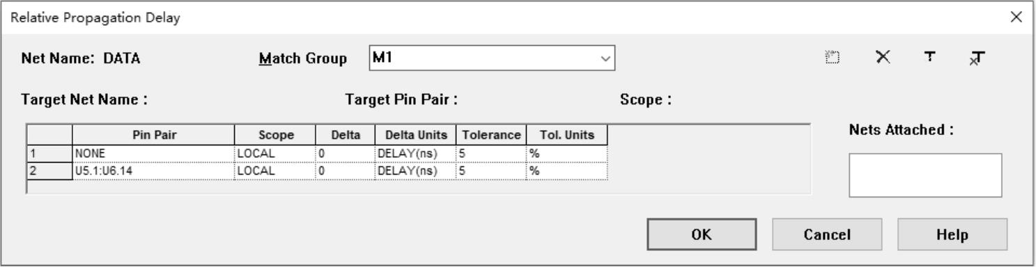The width and height of the screenshot is (1036, 267).
Task: Confirm with the OK button
Action: point(702,234)
